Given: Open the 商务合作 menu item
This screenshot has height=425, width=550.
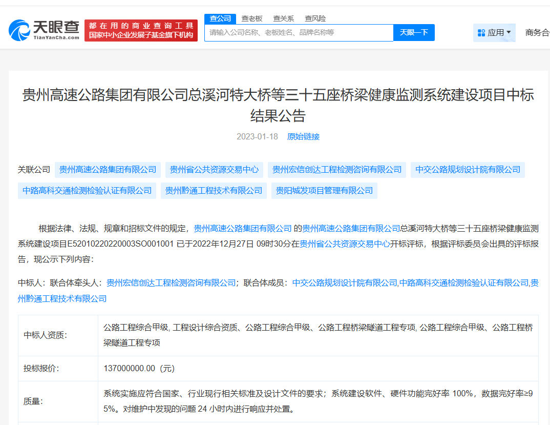Looking at the screenshot, I should tap(537, 33).
